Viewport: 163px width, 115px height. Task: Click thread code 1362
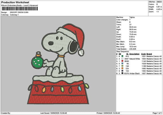144,71
